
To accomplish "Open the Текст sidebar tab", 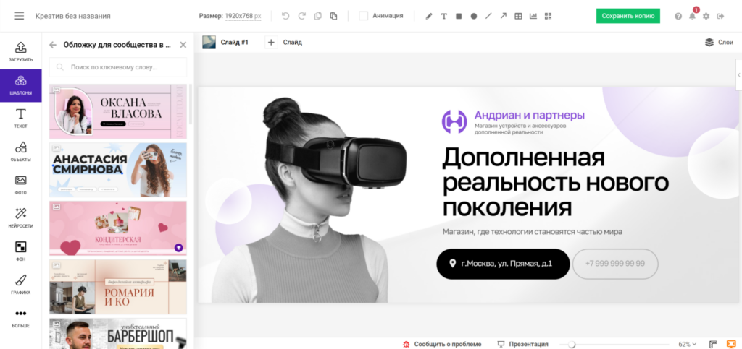I will [20, 118].
